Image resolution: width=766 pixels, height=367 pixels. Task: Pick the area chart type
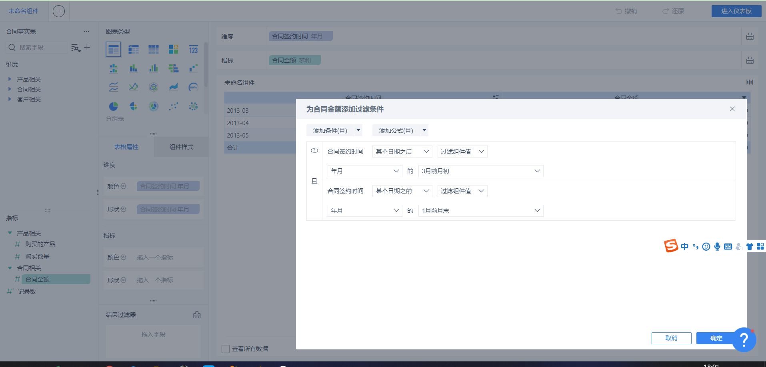[x=174, y=87]
